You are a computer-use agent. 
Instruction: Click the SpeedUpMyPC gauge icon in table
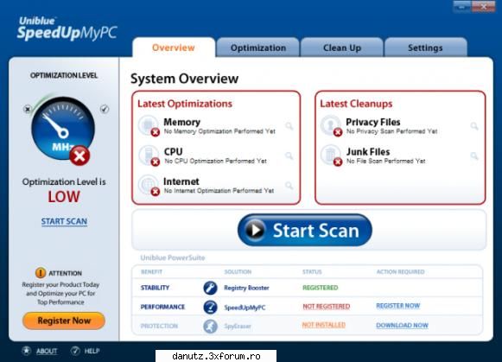coord(210,307)
